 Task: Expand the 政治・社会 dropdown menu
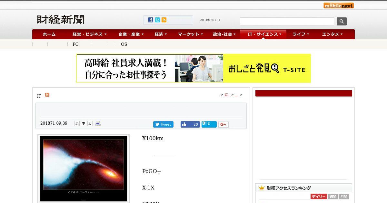[224, 34]
